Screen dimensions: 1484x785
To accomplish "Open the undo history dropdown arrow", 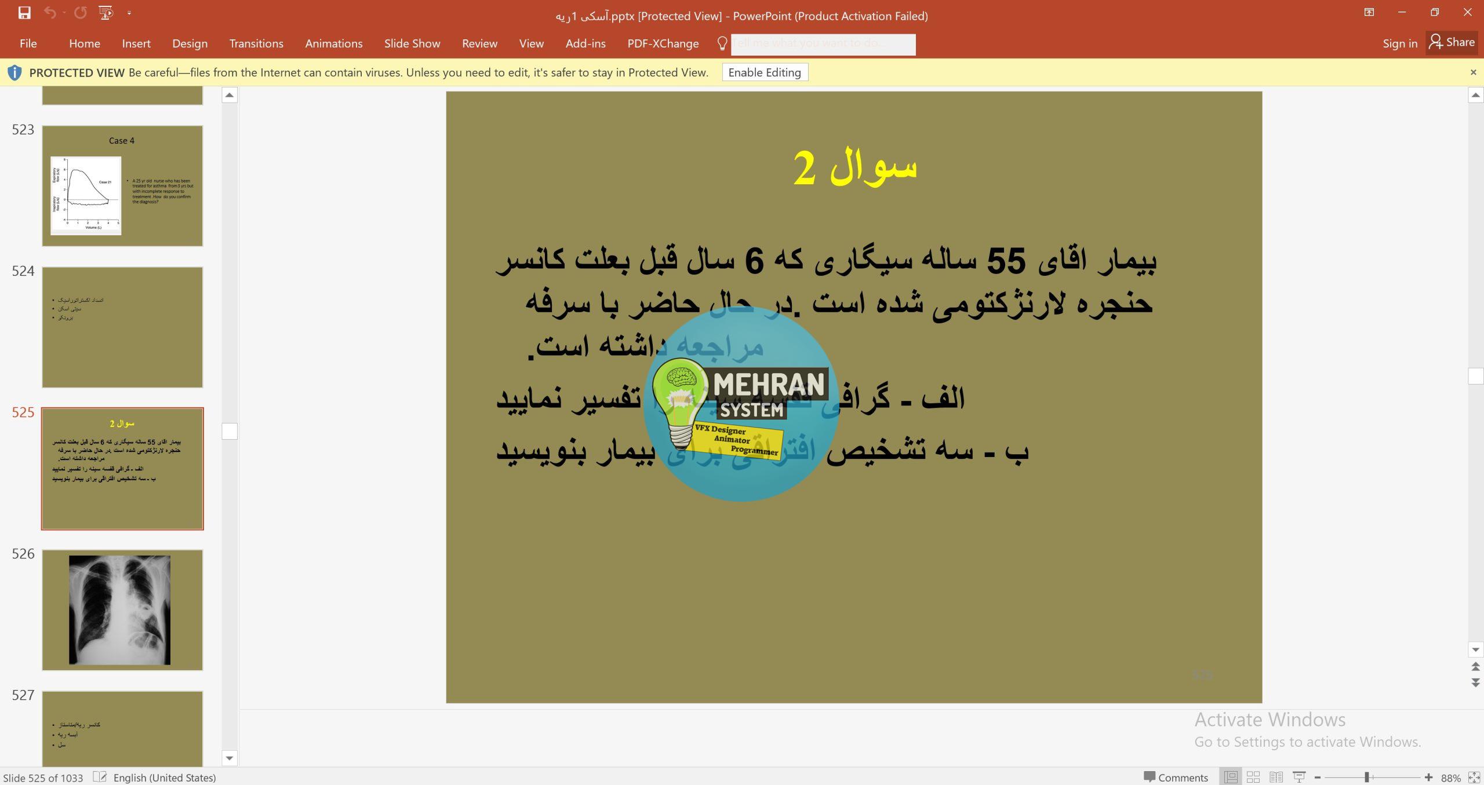I will pyautogui.click(x=64, y=13).
